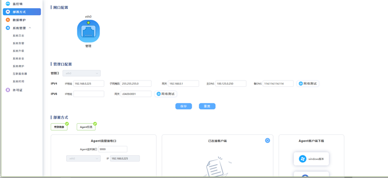Click the IPV4 网络测试 icon

point(301,84)
